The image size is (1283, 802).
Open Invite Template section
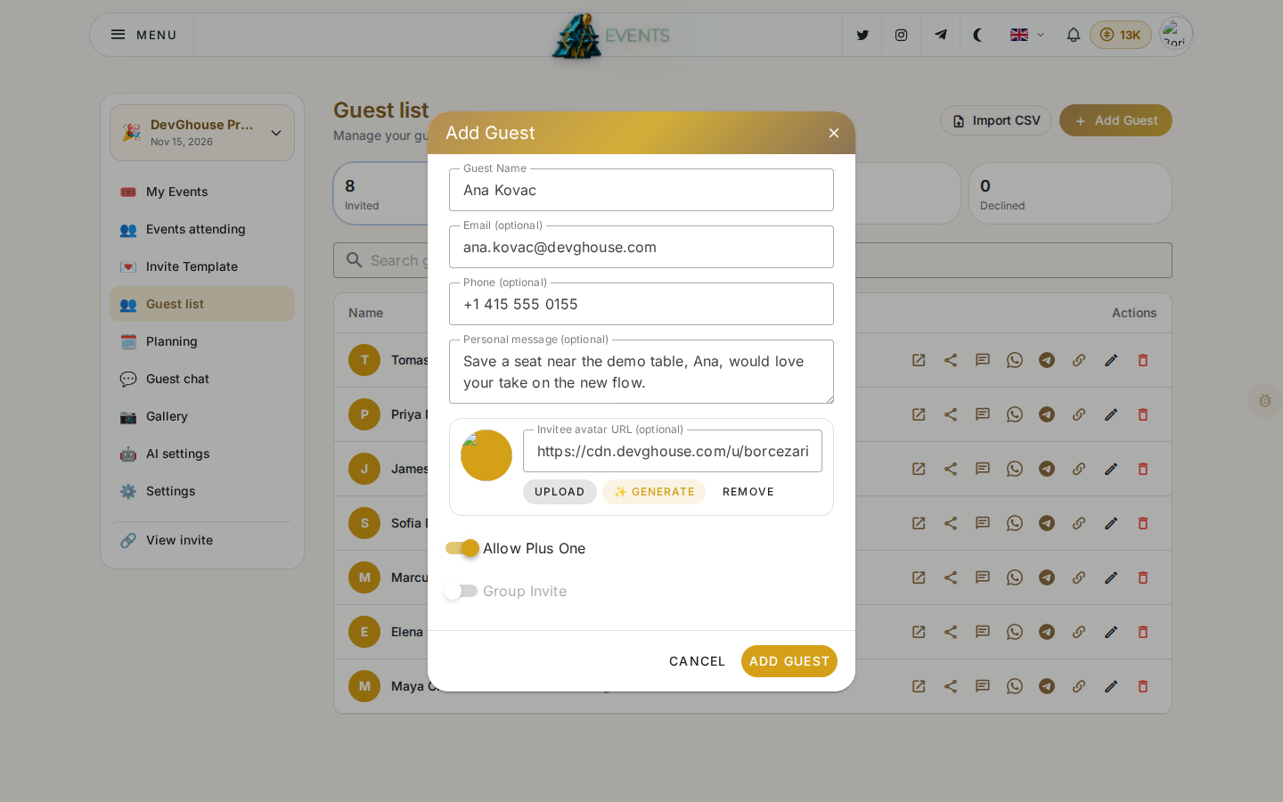click(202, 266)
